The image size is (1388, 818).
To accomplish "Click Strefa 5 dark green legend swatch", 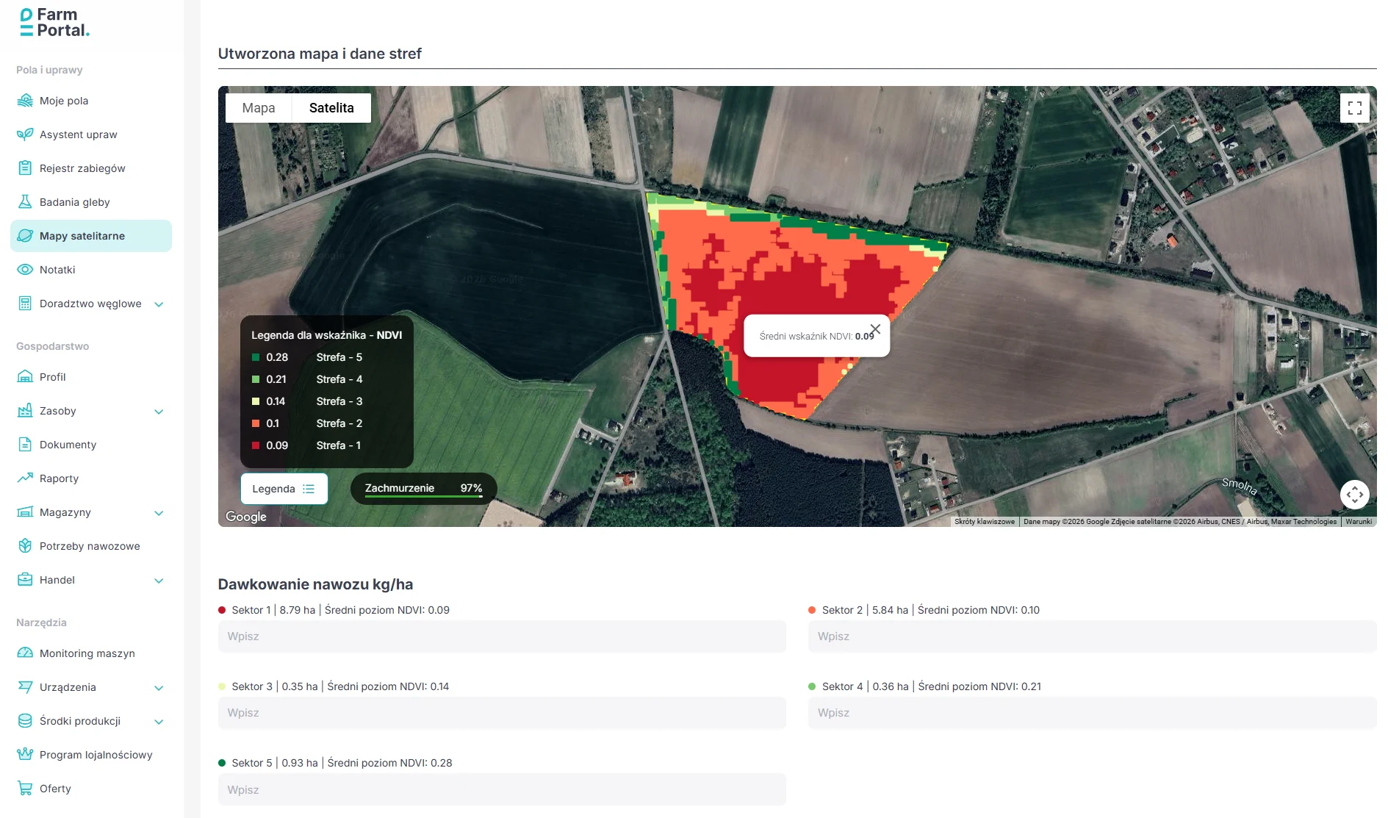I will (x=256, y=357).
